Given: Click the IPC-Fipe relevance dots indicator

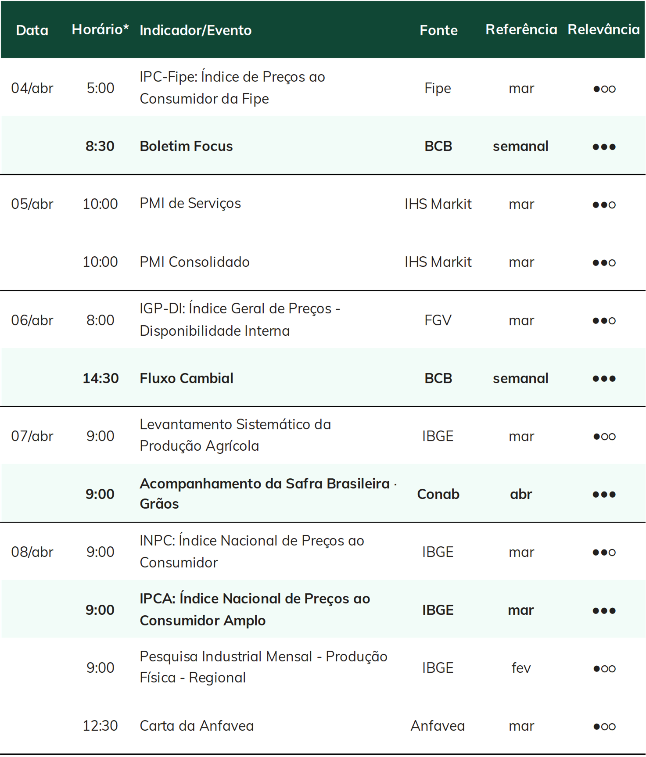Looking at the screenshot, I should [604, 89].
